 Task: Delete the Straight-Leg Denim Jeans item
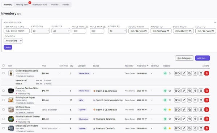pyautogui.click(x=207, y=128)
